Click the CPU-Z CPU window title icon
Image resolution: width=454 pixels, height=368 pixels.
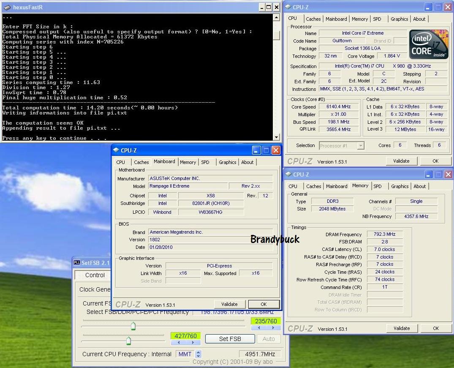coord(288,7)
